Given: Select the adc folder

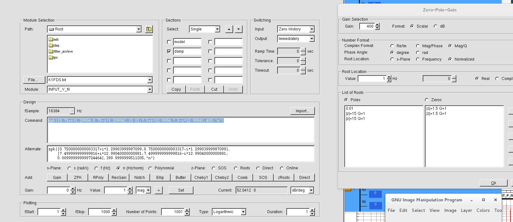Looking at the screenshot, I should click(54, 39).
